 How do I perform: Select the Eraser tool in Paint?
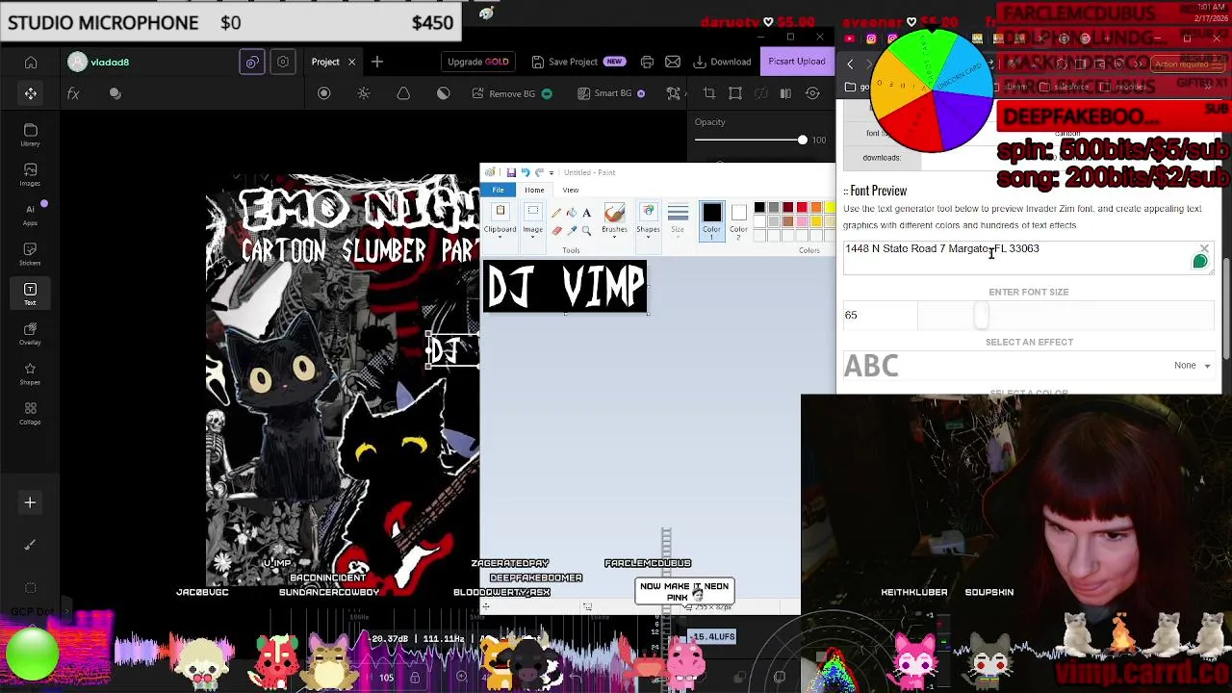point(556,231)
